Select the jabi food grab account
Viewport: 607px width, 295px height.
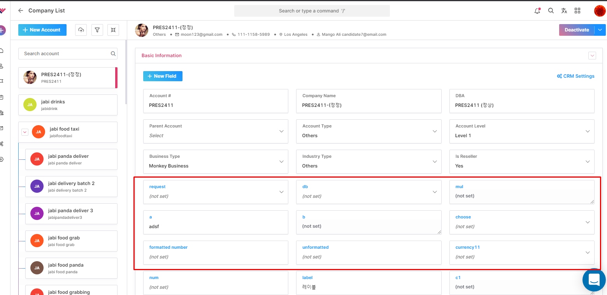click(71, 241)
